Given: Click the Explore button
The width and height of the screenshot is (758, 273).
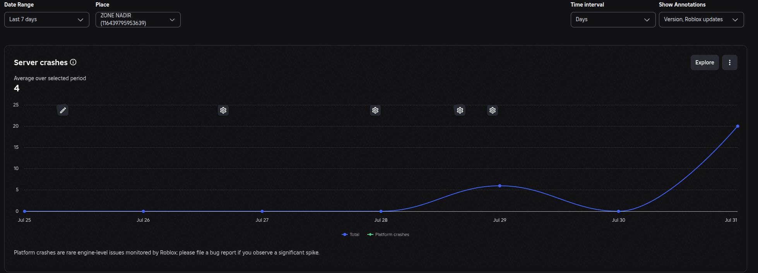Looking at the screenshot, I should coord(705,62).
